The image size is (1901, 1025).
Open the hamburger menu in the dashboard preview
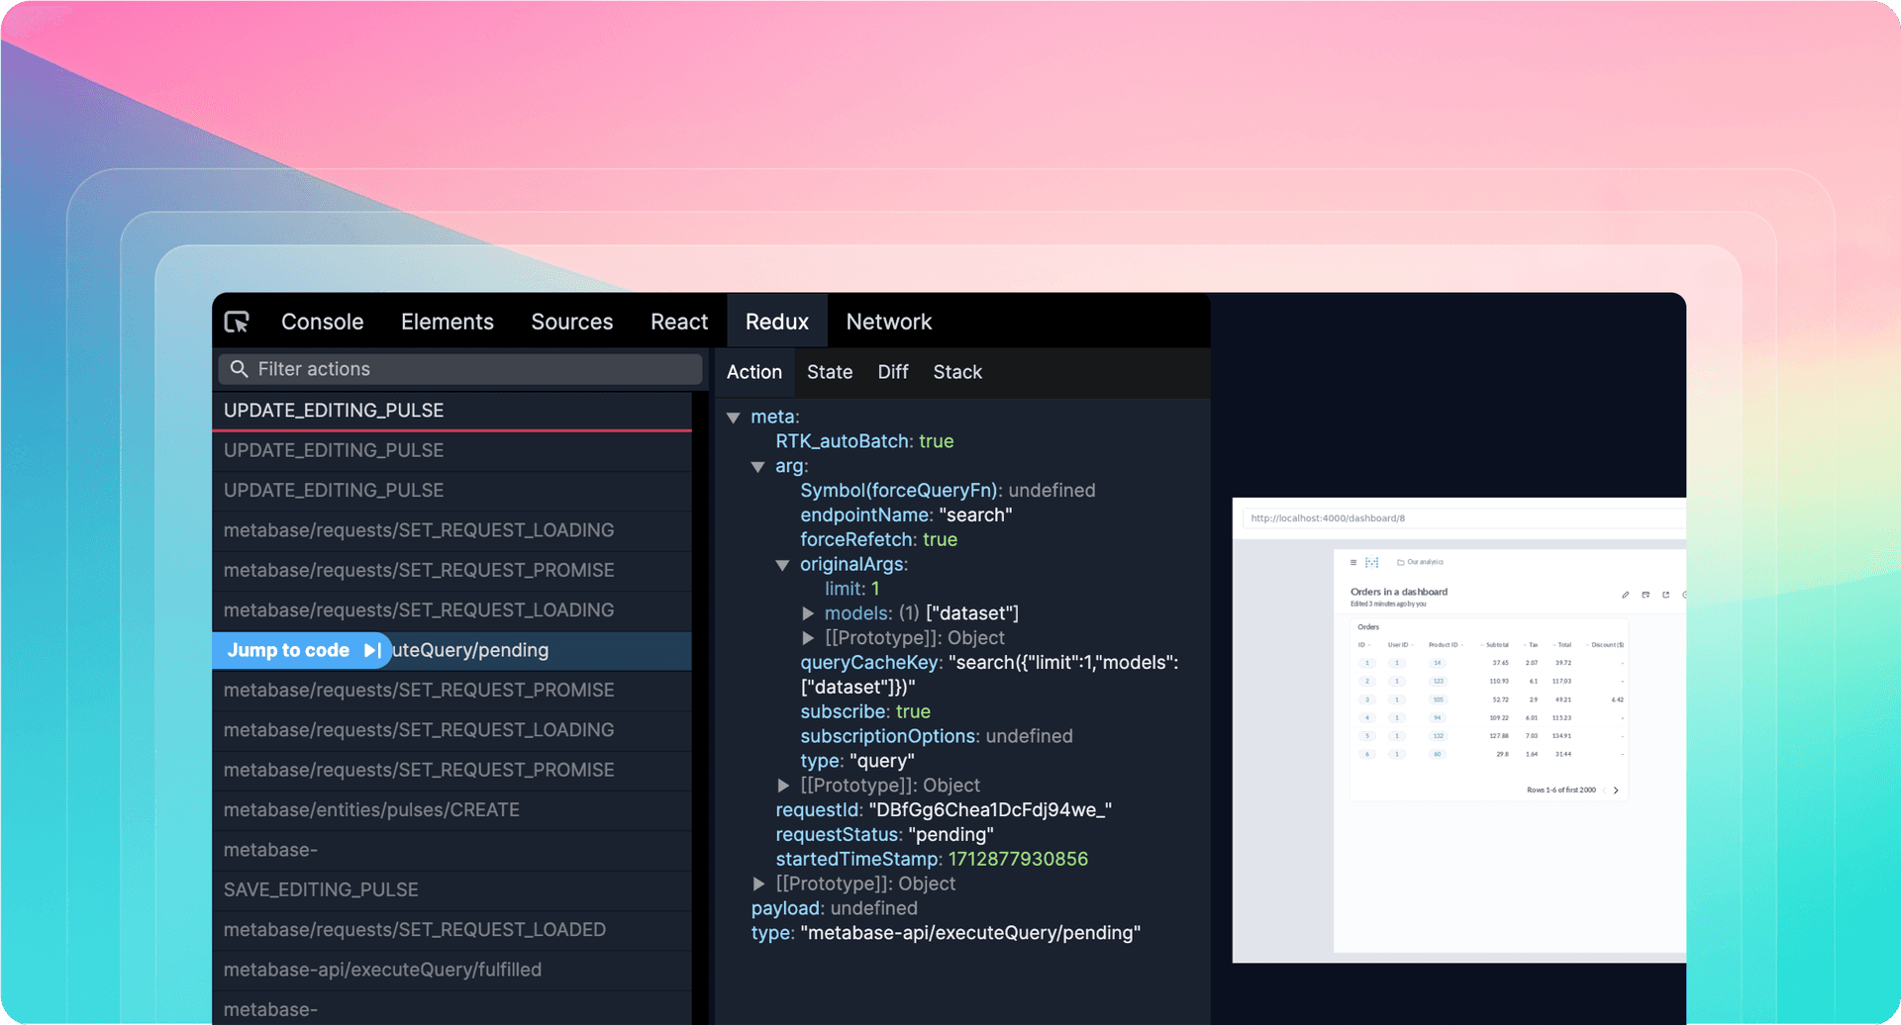1353,562
